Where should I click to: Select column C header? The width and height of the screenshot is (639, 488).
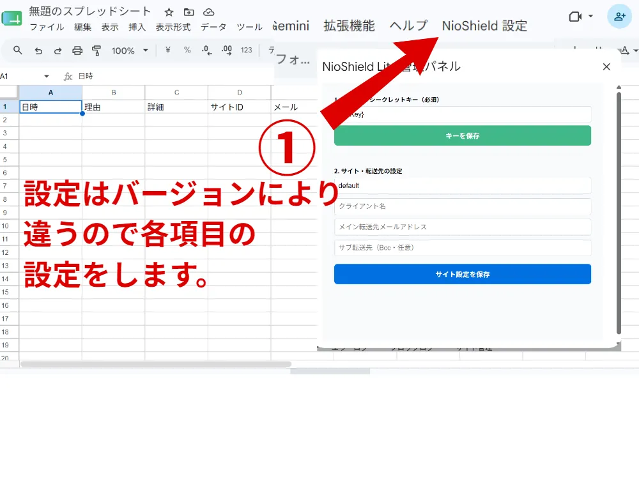[x=176, y=93]
